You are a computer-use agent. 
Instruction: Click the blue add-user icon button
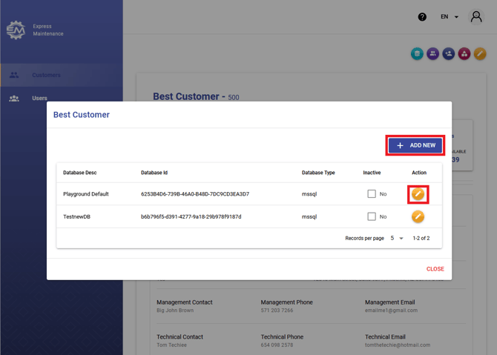pos(449,54)
